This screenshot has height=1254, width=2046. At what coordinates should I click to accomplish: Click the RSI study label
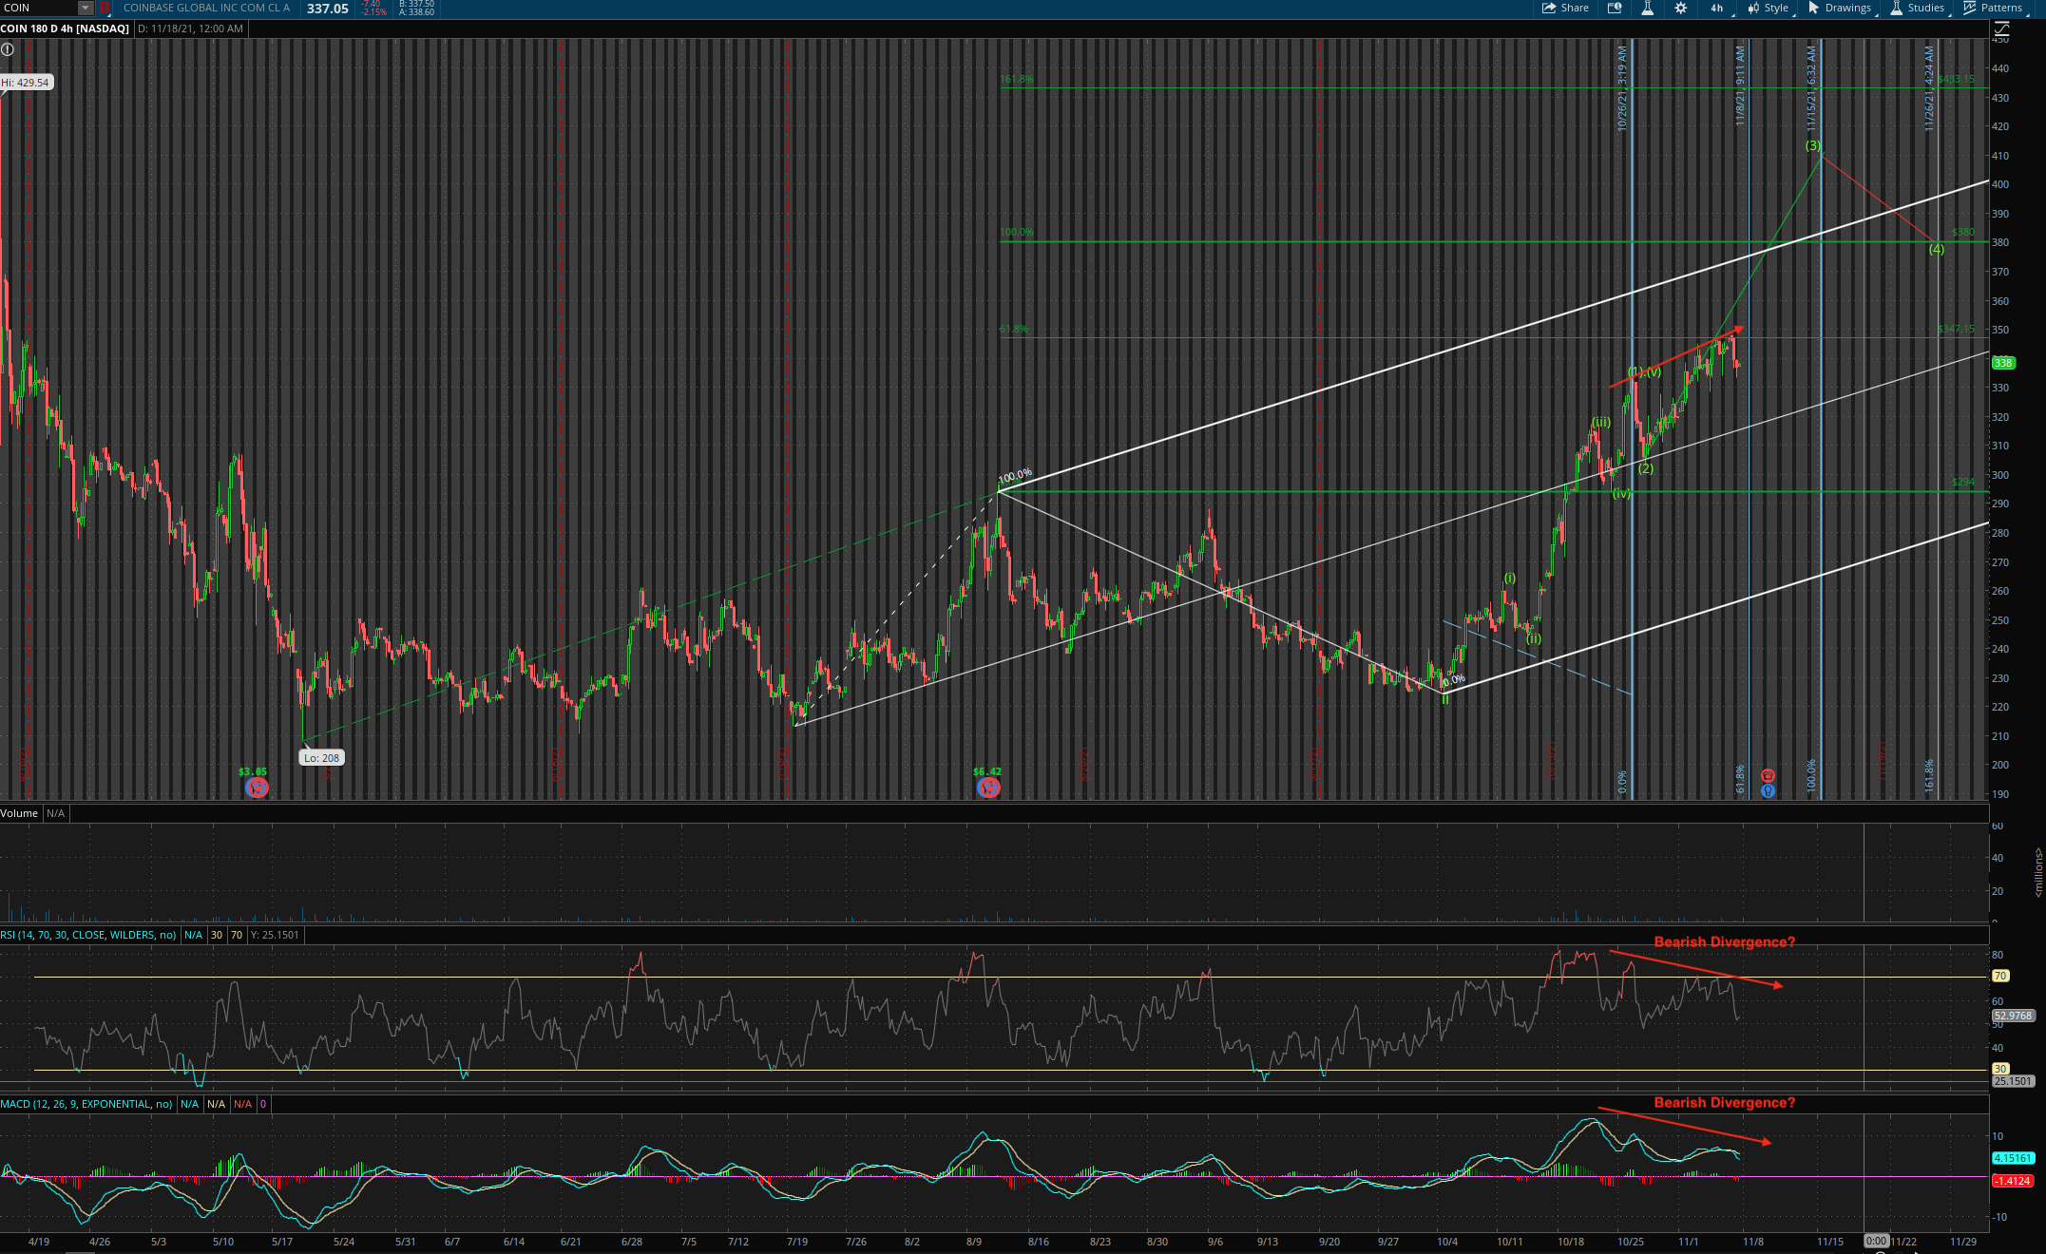(88, 935)
